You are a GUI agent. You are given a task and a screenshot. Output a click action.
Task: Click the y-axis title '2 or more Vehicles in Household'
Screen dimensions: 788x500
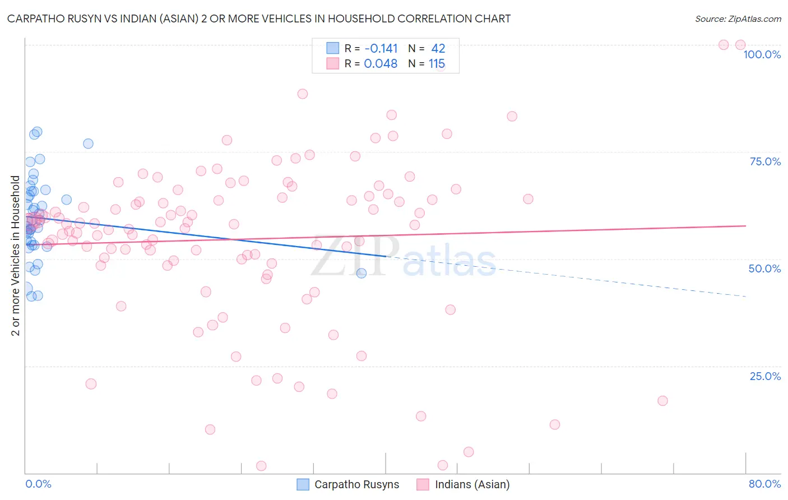click(x=16, y=256)
